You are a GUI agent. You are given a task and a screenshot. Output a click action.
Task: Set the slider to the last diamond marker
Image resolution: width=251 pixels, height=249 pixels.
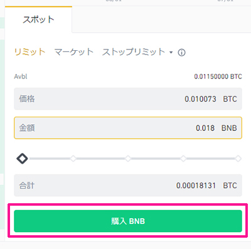tap(238, 159)
